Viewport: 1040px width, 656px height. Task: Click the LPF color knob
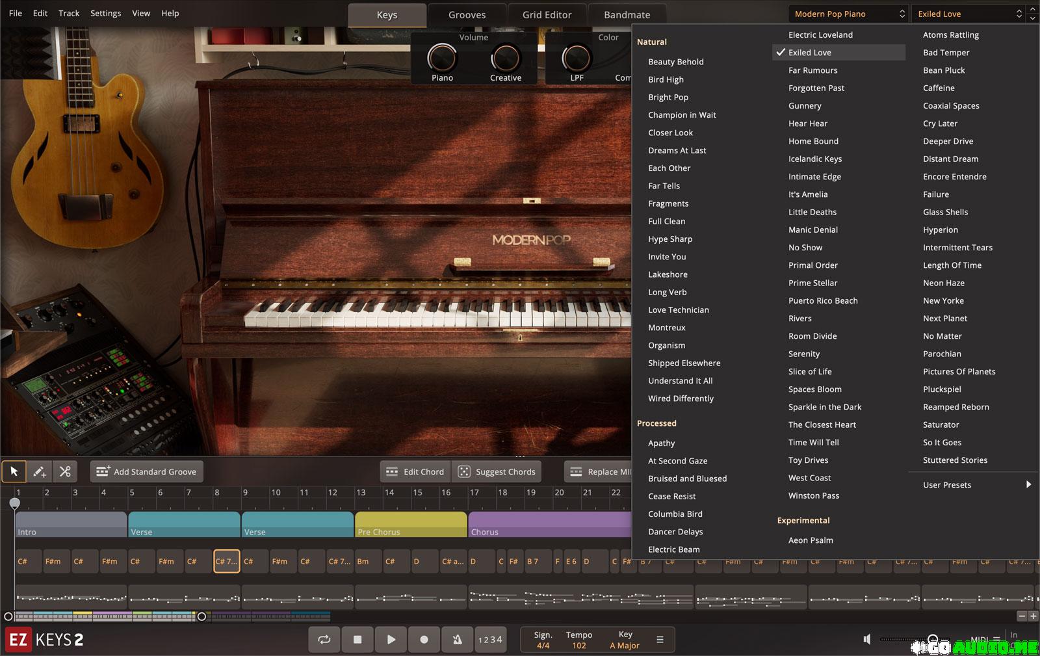pyautogui.click(x=576, y=59)
